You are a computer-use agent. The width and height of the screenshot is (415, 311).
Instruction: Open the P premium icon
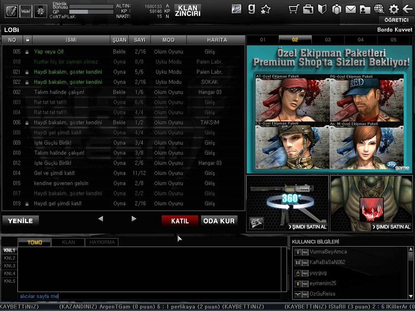pyautogui.click(x=236, y=9)
